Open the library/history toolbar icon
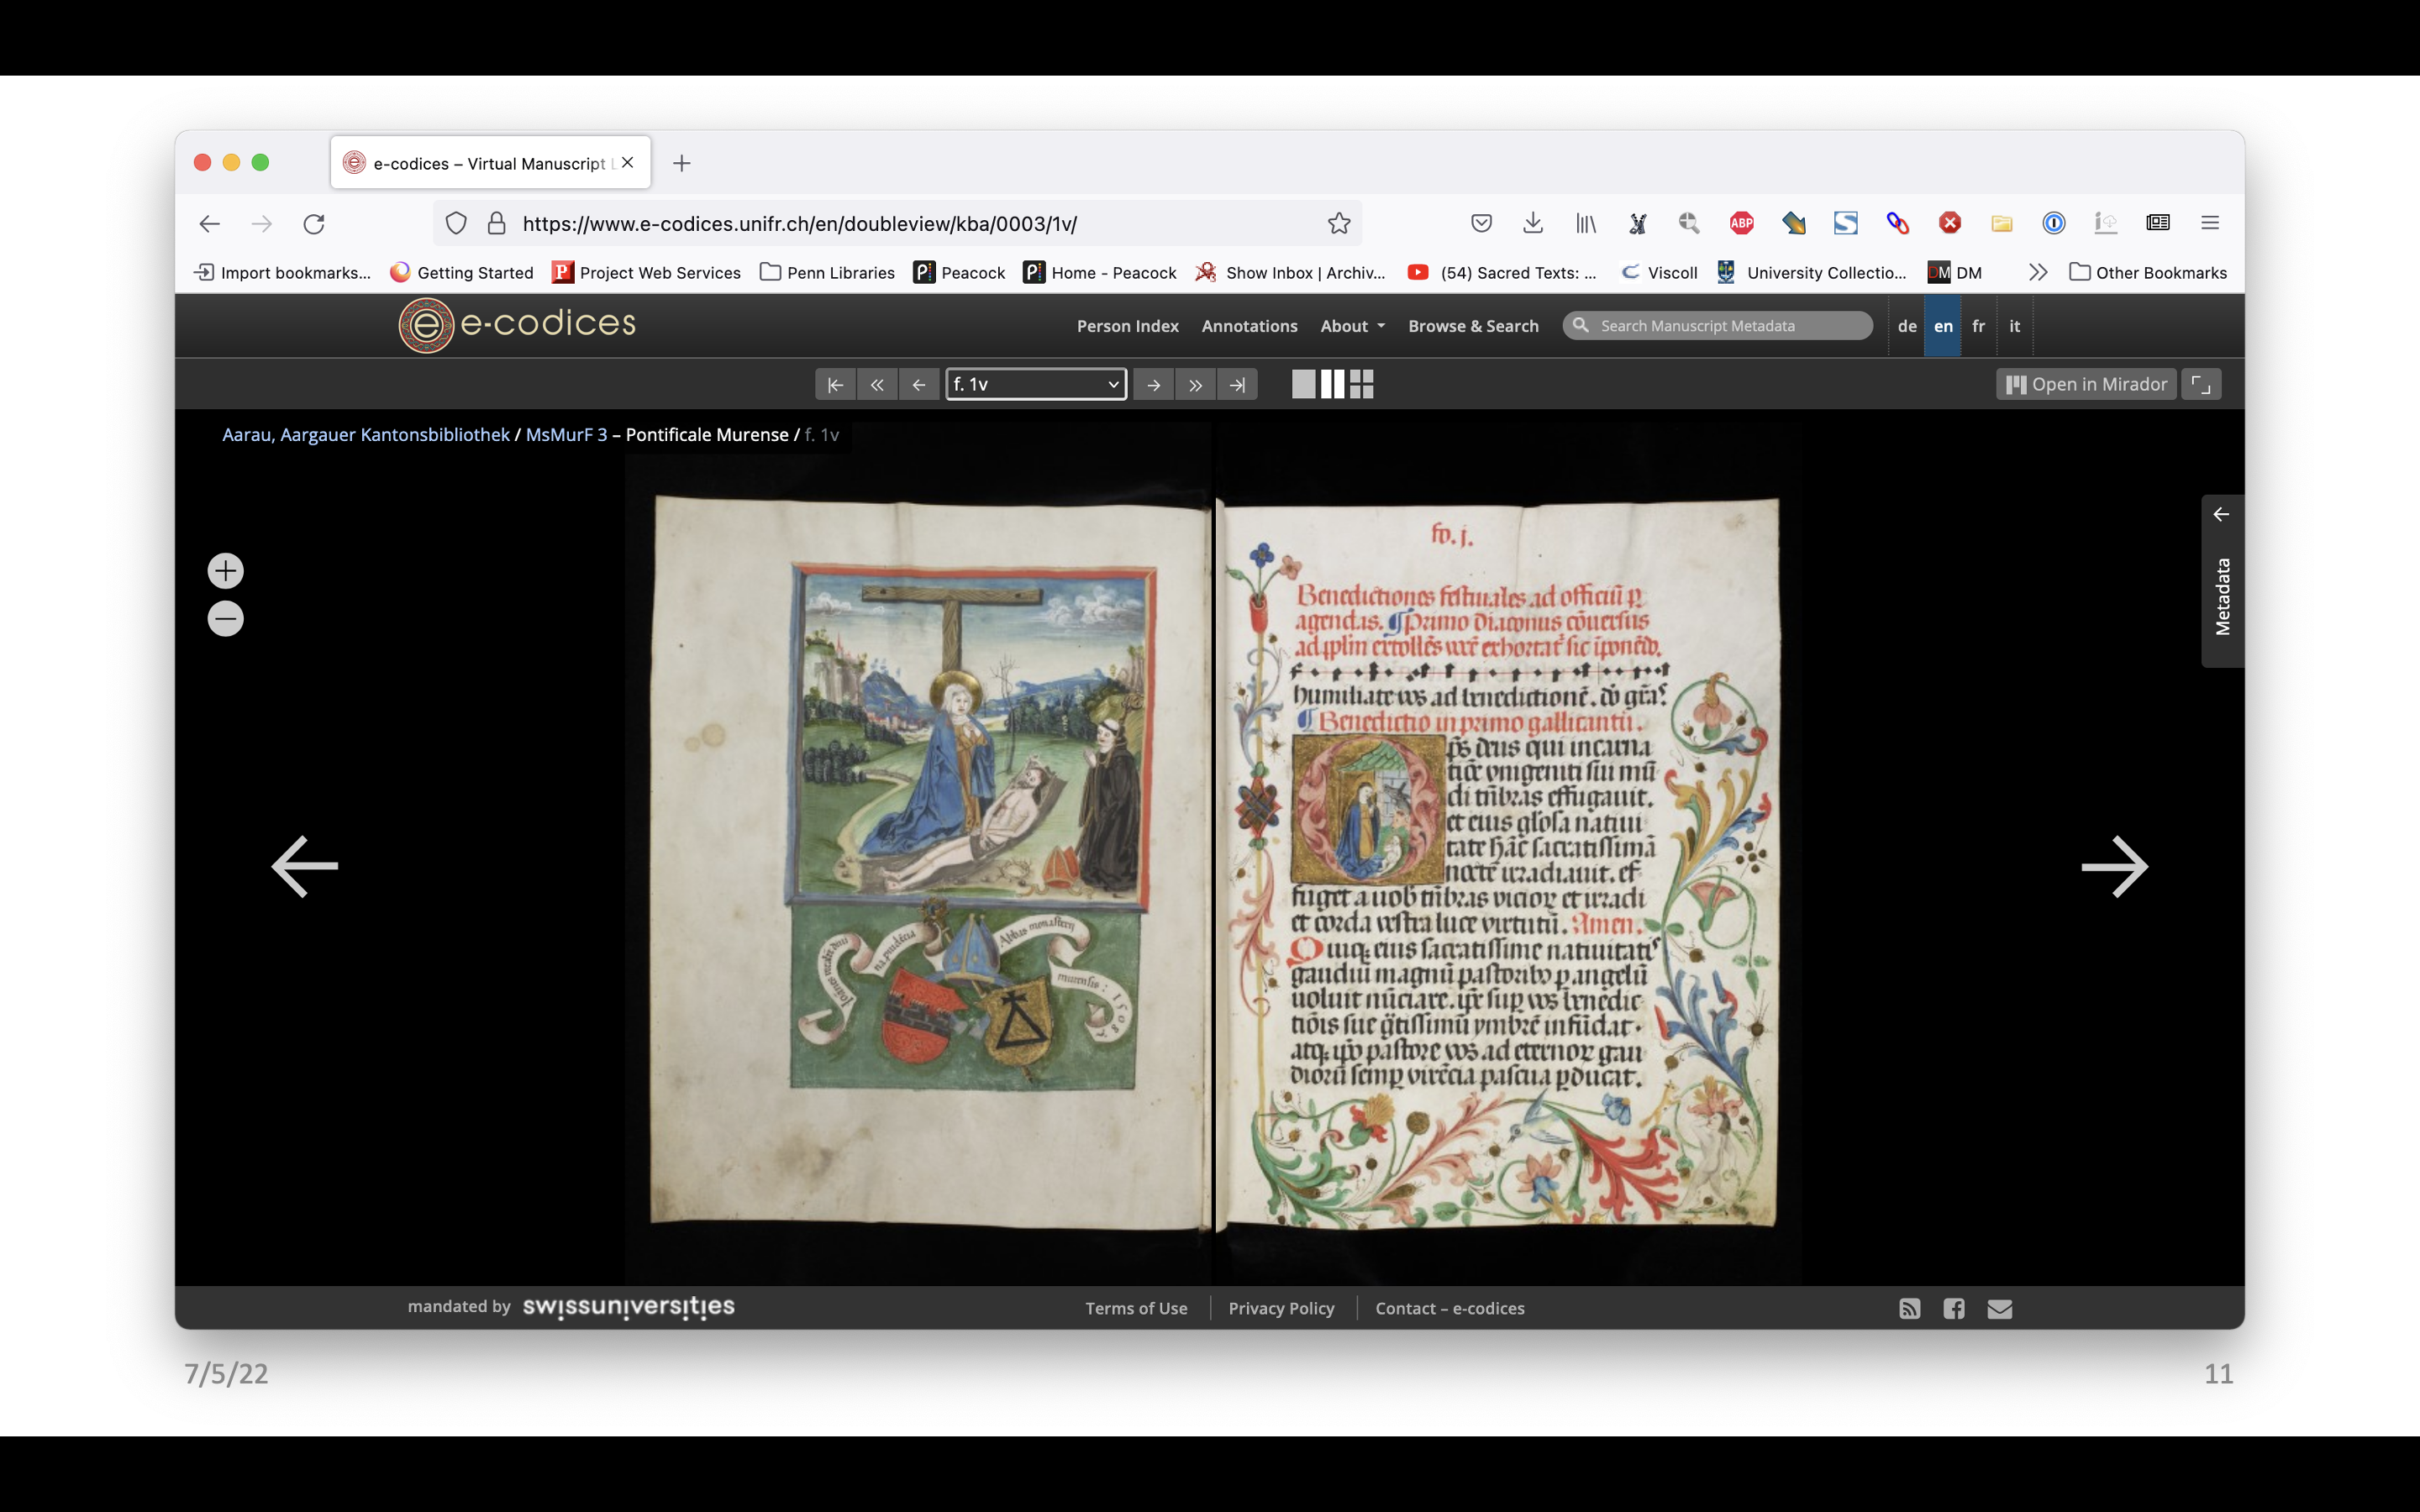The image size is (2420, 1512). [x=1586, y=223]
